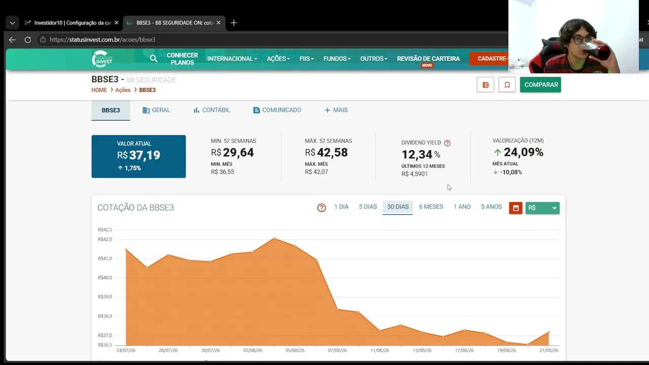
Task: Click the Cotação da BBSE3 chart title
Action: (x=135, y=208)
